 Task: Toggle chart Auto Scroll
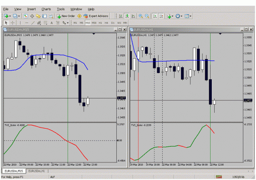click(155, 16)
